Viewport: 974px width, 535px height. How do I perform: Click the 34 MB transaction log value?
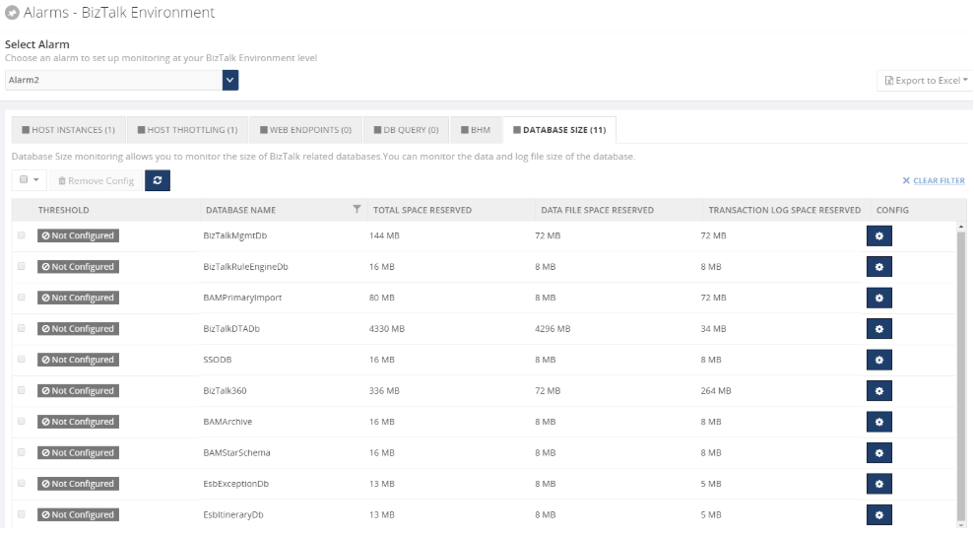pyautogui.click(x=713, y=329)
